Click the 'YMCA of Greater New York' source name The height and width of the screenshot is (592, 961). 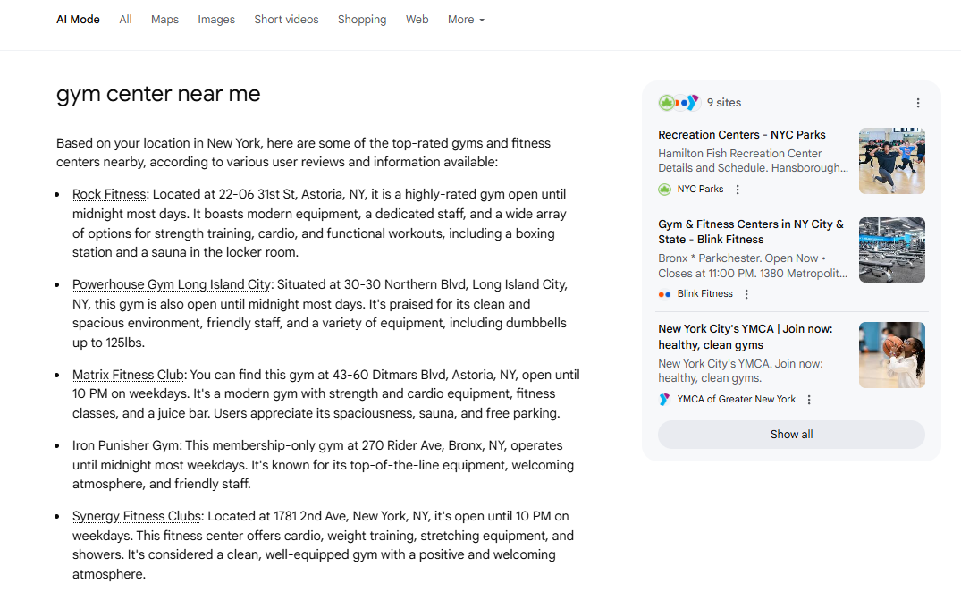pyautogui.click(x=736, y=400)
